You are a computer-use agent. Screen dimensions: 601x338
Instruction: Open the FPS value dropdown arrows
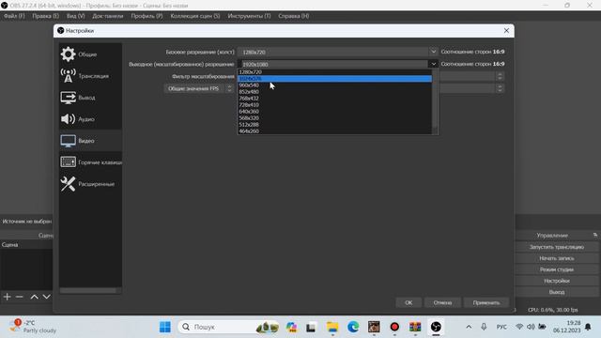500,88
